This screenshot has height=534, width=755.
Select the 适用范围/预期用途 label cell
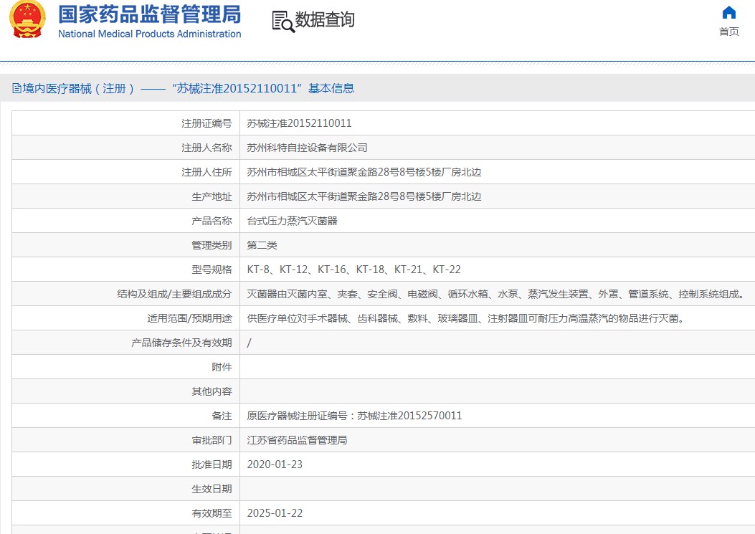[x=125, y=319]
